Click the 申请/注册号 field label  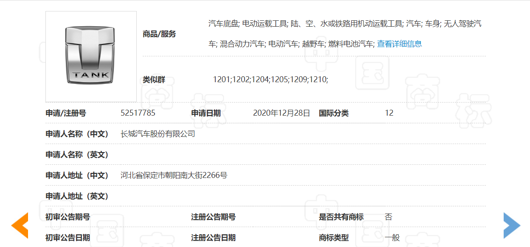coord(66,113)
